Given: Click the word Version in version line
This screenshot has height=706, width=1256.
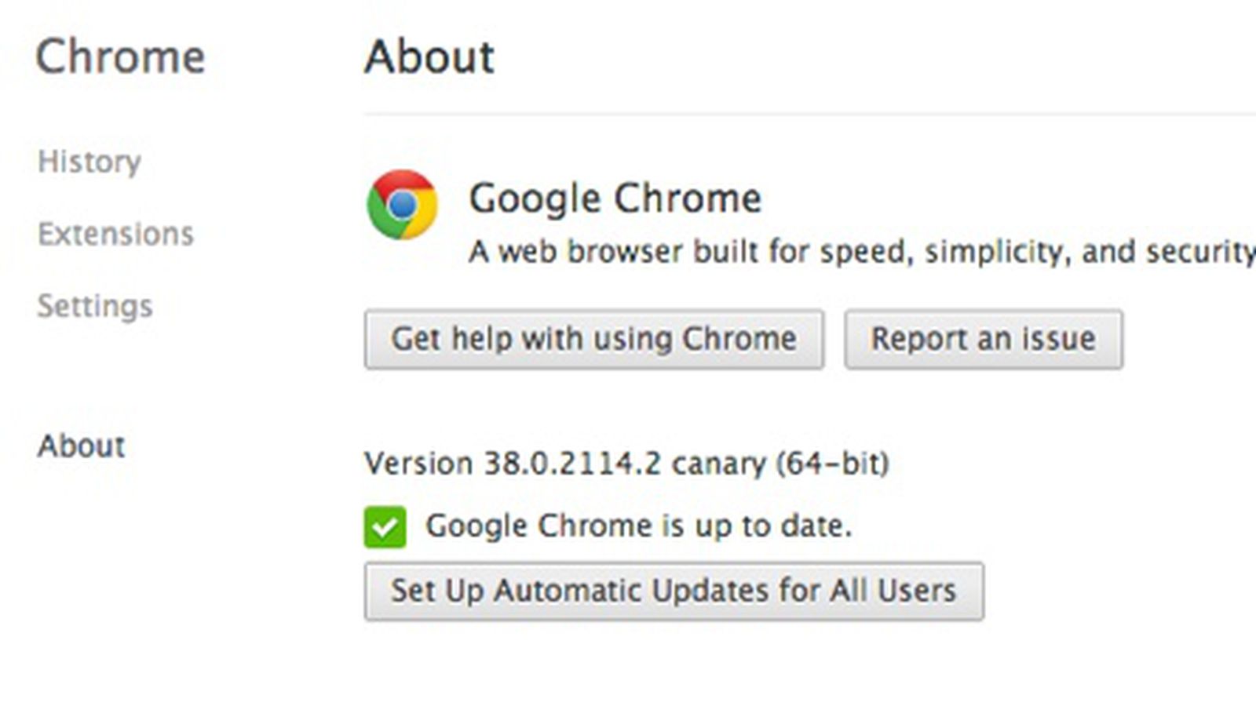Looking at the screenshot, I should 418,463.
